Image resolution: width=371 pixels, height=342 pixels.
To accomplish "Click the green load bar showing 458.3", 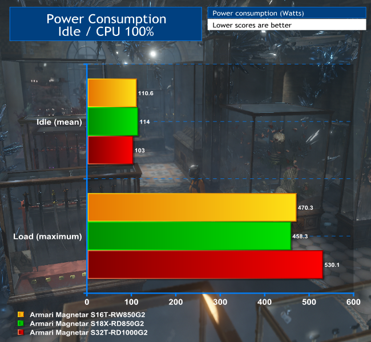I will pyautogui.click(x=189, y=236).
